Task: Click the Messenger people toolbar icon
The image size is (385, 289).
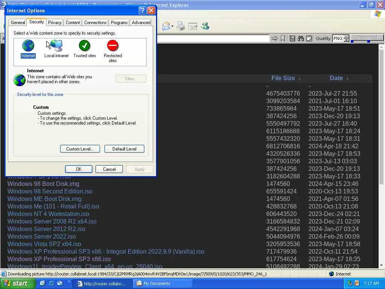Action: pos(205,26)
